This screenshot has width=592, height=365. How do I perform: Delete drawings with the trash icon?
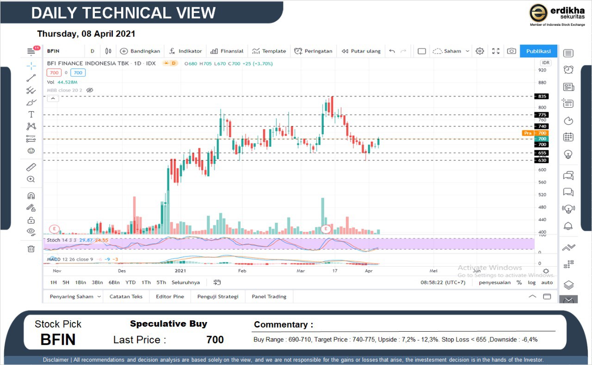31,249
